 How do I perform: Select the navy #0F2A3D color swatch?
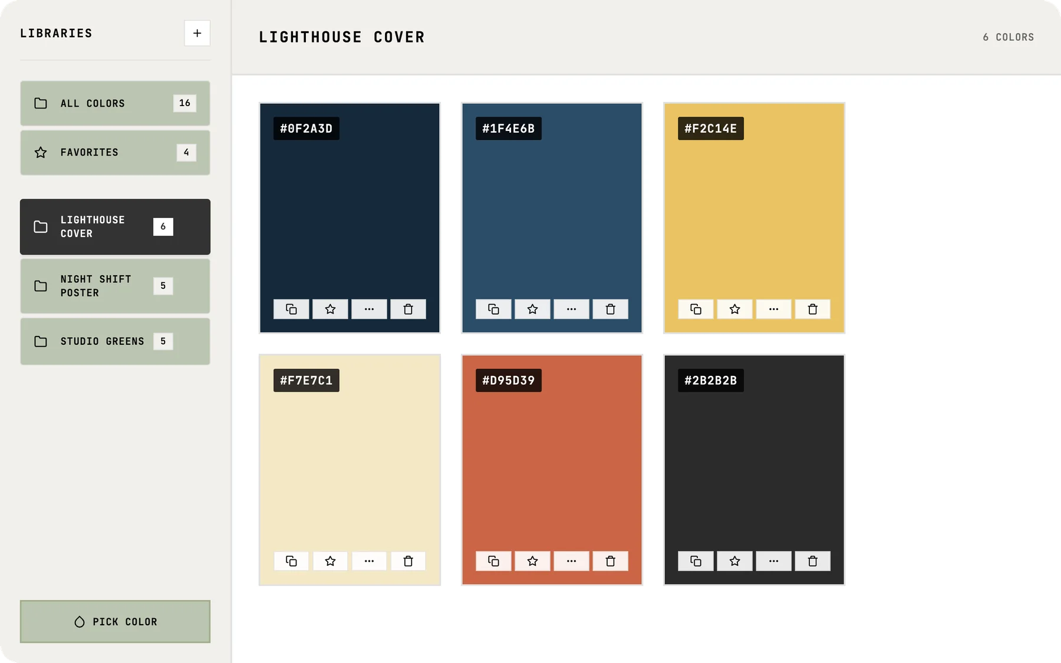[350, 218]
